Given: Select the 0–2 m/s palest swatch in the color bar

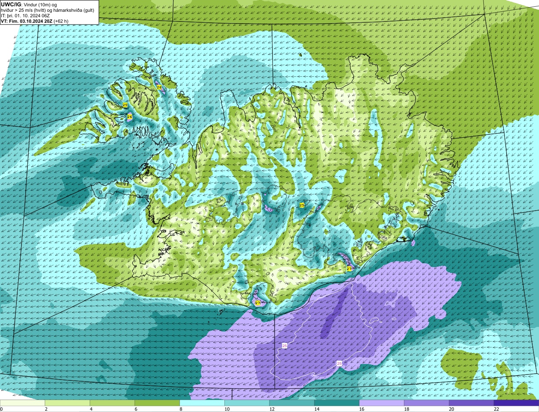Looking at the screenshot, I should tap(22, 403).
